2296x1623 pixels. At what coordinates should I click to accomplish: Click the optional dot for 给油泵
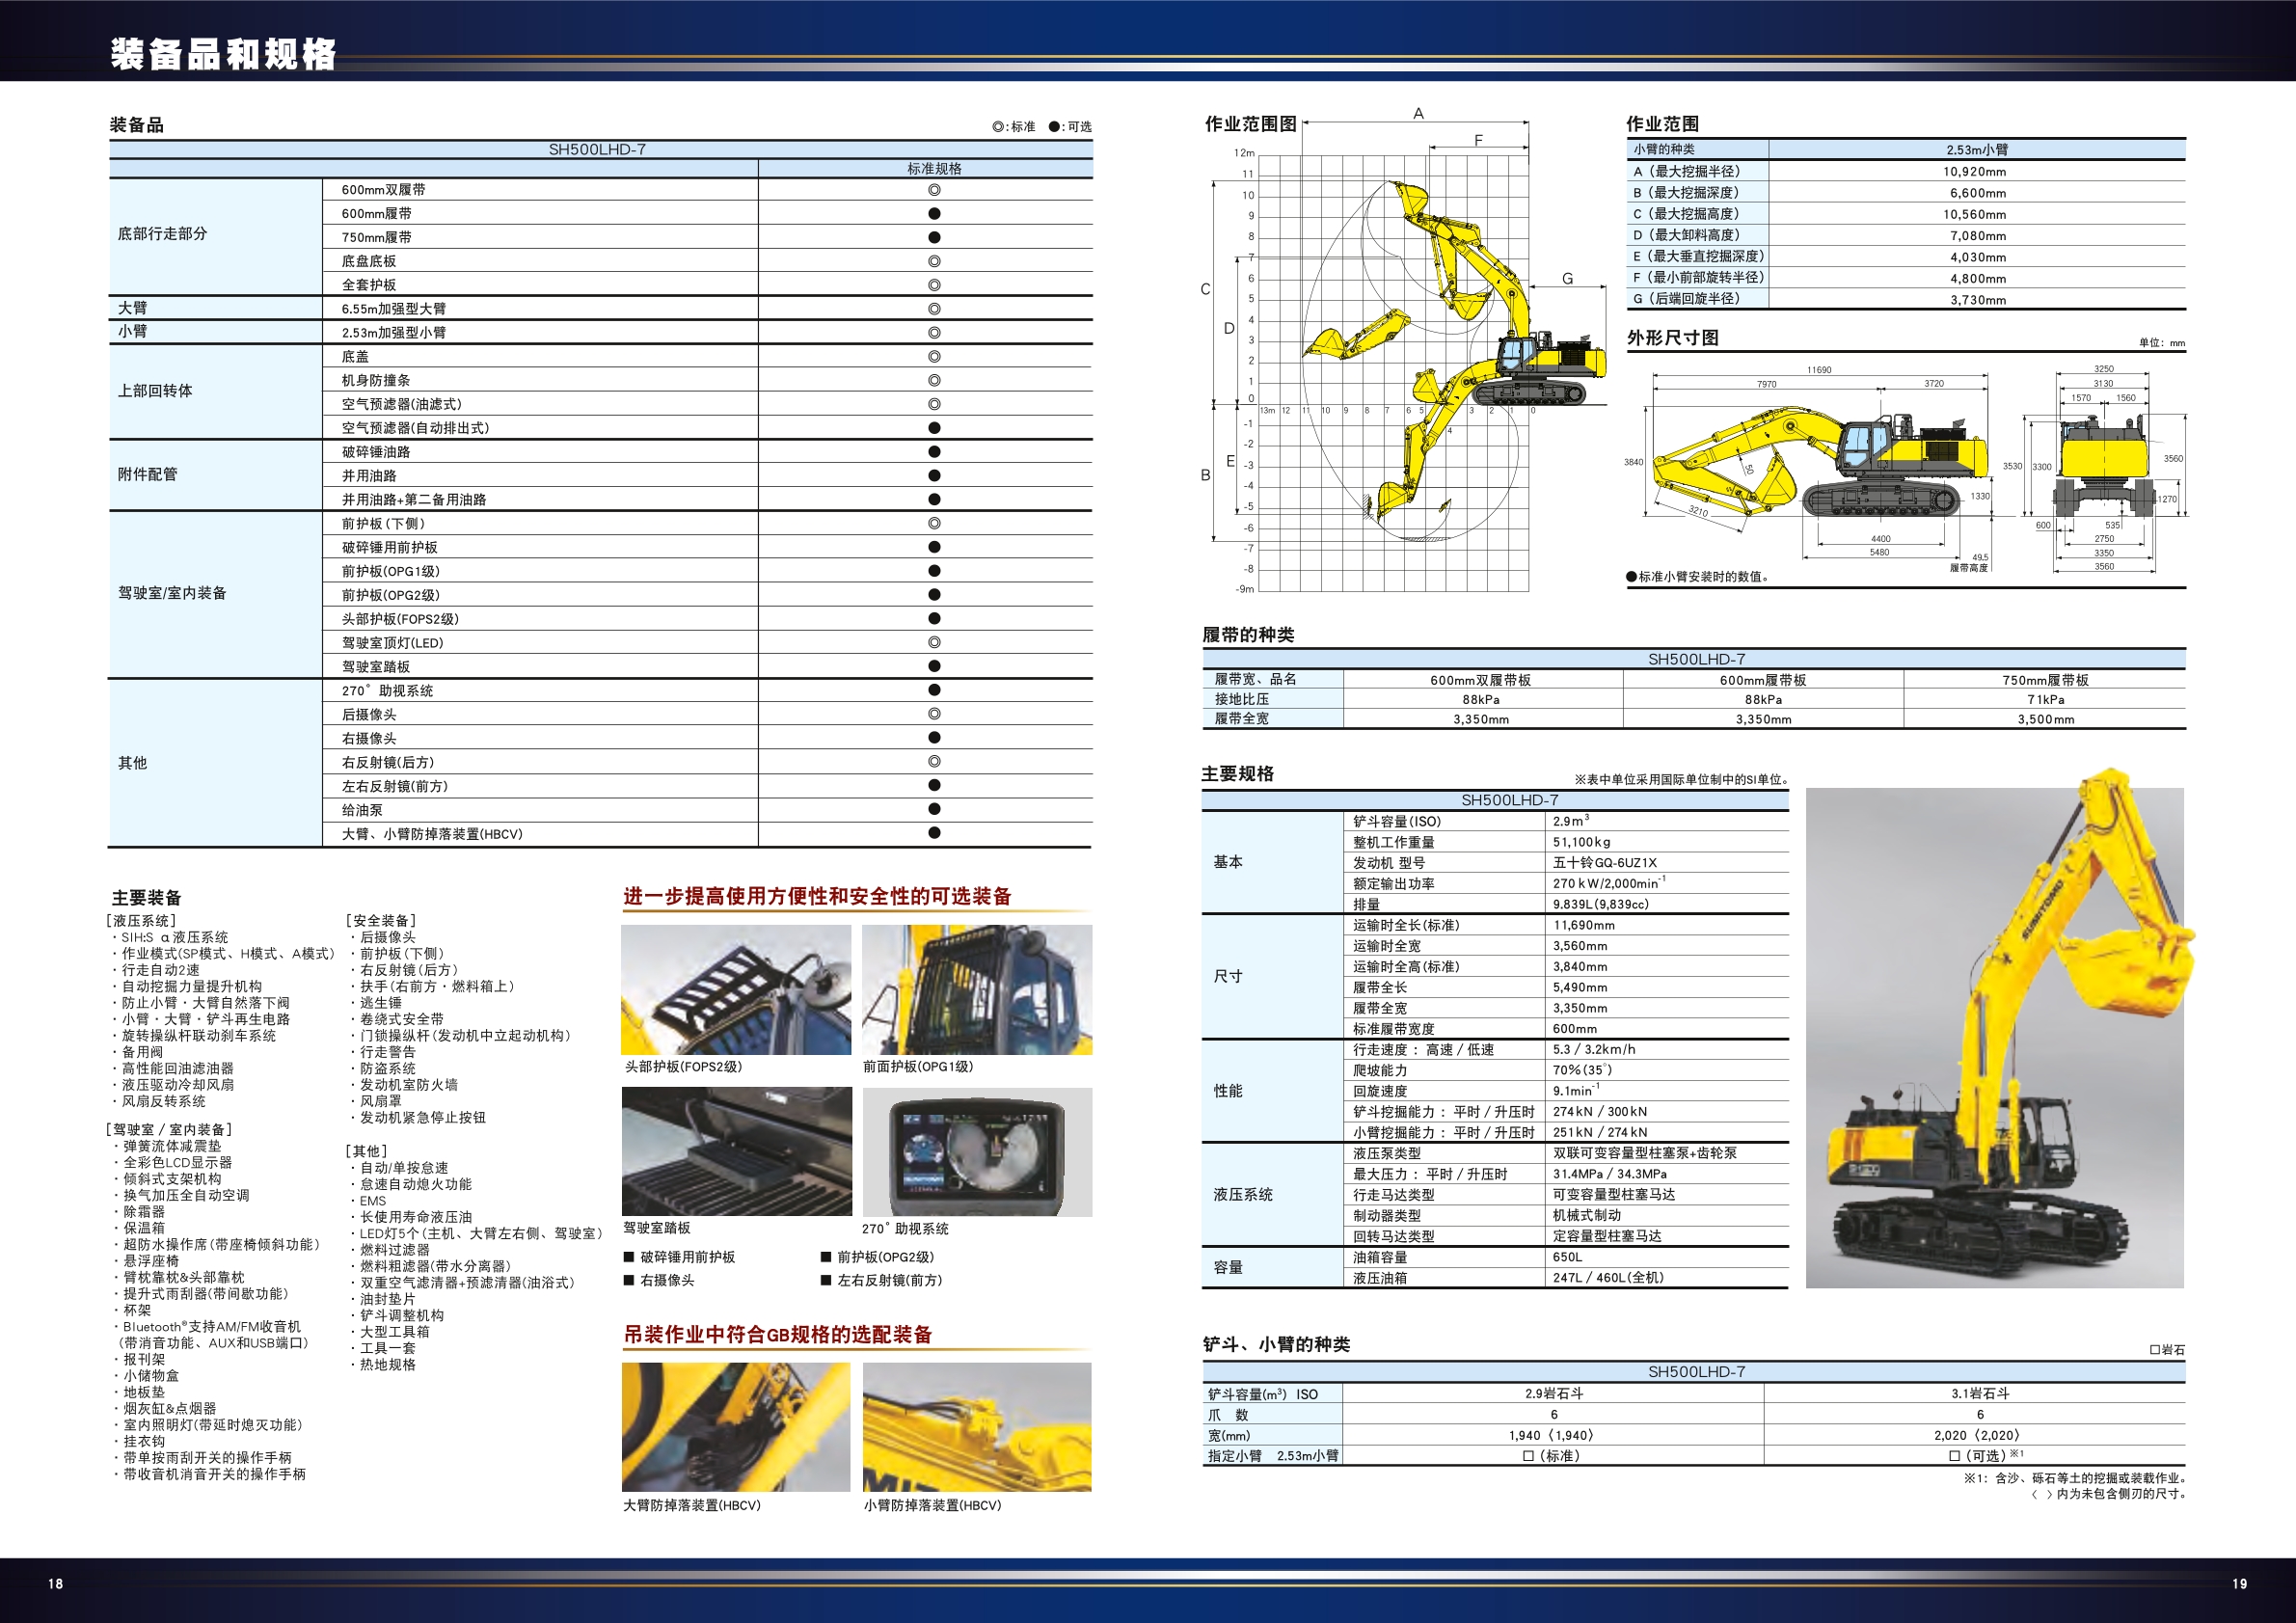coord(934,809)
